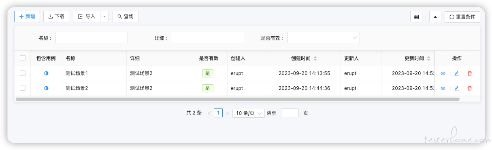Edit 测试场景2 row with pencil icon
492x150 pixels.
[x=456, y=88]
